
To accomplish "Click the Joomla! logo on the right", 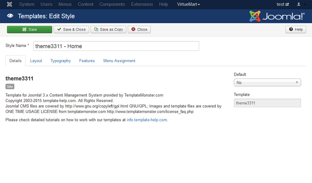I will (277, 16).
